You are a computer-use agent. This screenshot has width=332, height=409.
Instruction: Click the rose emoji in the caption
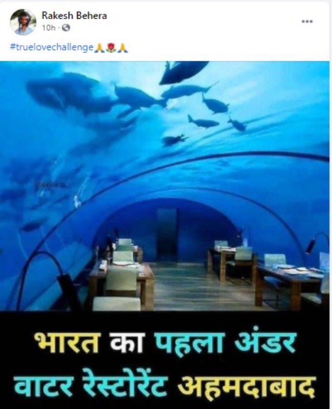pos(111,48)
